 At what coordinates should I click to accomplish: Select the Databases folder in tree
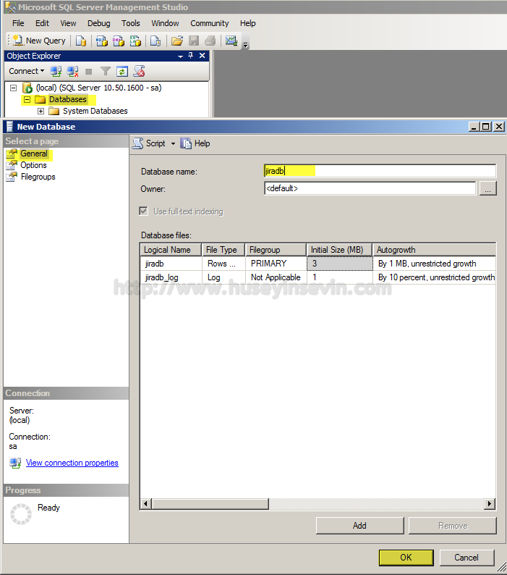coord(68,99)
